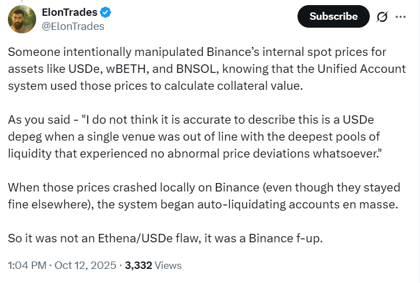Click the ElonTrades display name
Viewport: 420px width, 283px height.
click(x=69, y=12)
